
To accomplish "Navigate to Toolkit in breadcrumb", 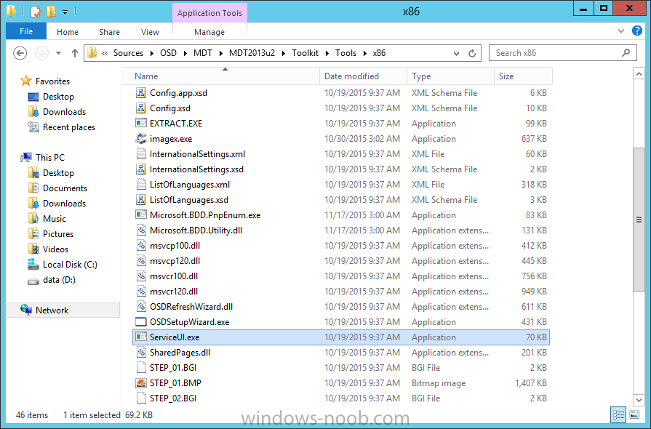I will (305, 53).
